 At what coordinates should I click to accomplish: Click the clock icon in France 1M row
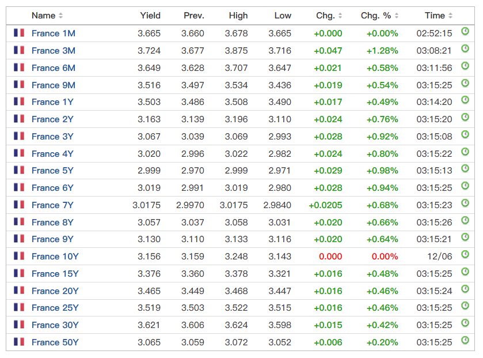pos(465,31)
